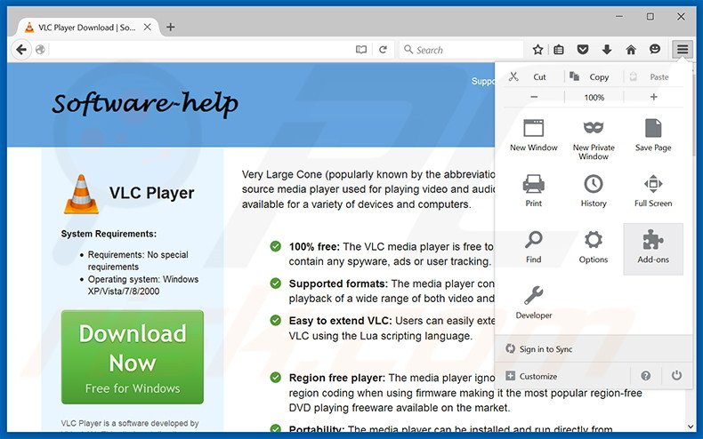Select the VLC Player Download tab
Screen dimensions: 703x439
pos(85,28)
